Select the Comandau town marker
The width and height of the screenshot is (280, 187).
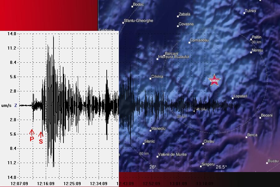point(189,42)
